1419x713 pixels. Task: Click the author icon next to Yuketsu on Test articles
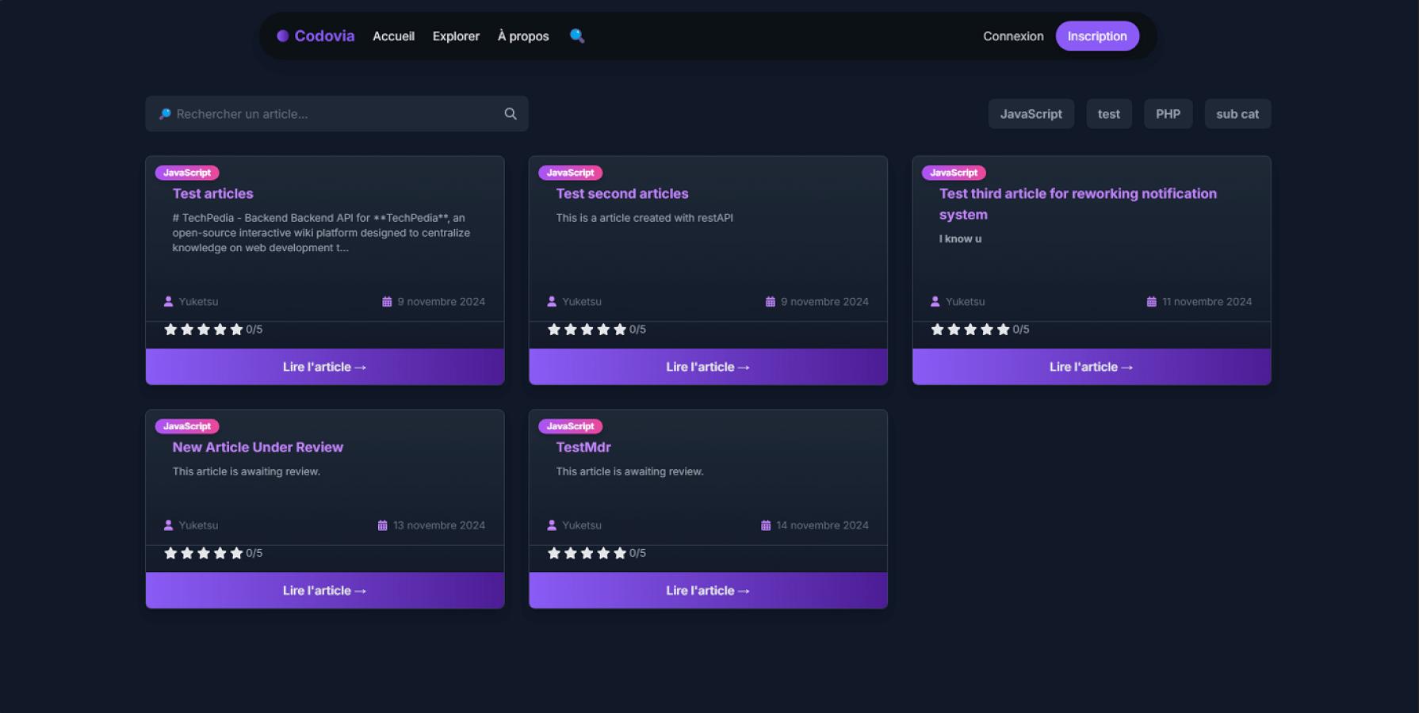click(168, 301)
